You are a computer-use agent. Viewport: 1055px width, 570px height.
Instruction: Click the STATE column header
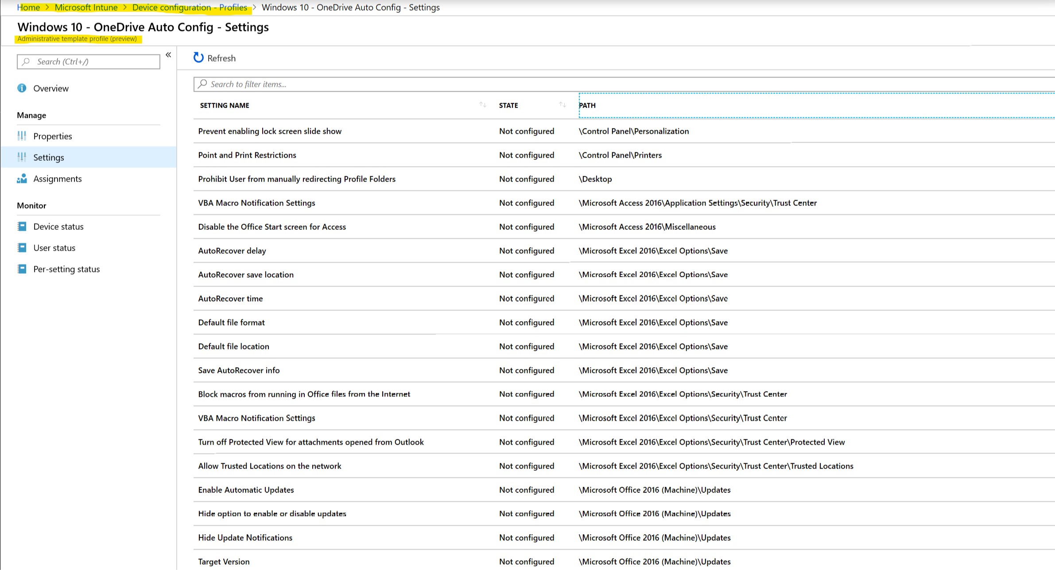[x=508, y=105]
